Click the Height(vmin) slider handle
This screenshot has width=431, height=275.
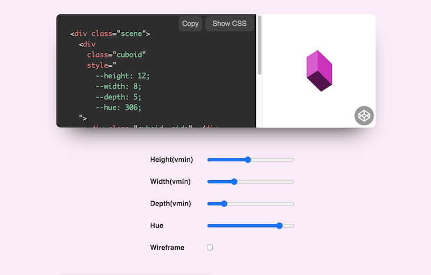[x=248, y=160]
